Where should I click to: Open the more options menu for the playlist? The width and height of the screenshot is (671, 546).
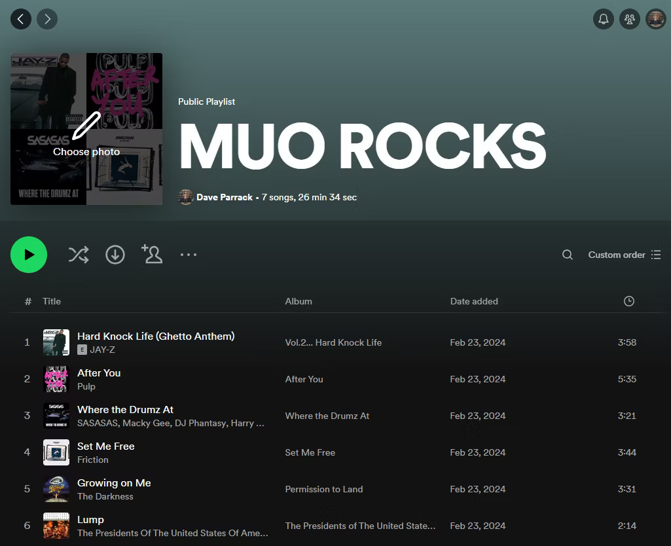point(189,254)
